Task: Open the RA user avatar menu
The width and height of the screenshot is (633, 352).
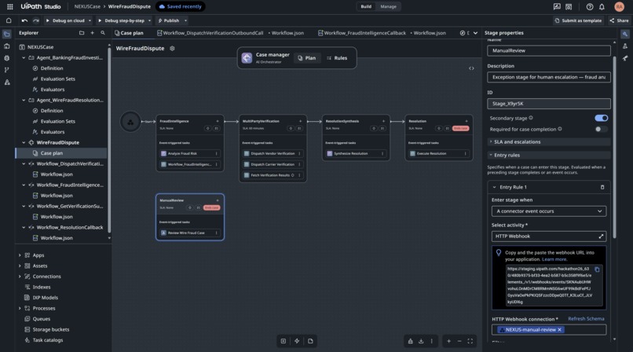Action: (x=619, y=6)
